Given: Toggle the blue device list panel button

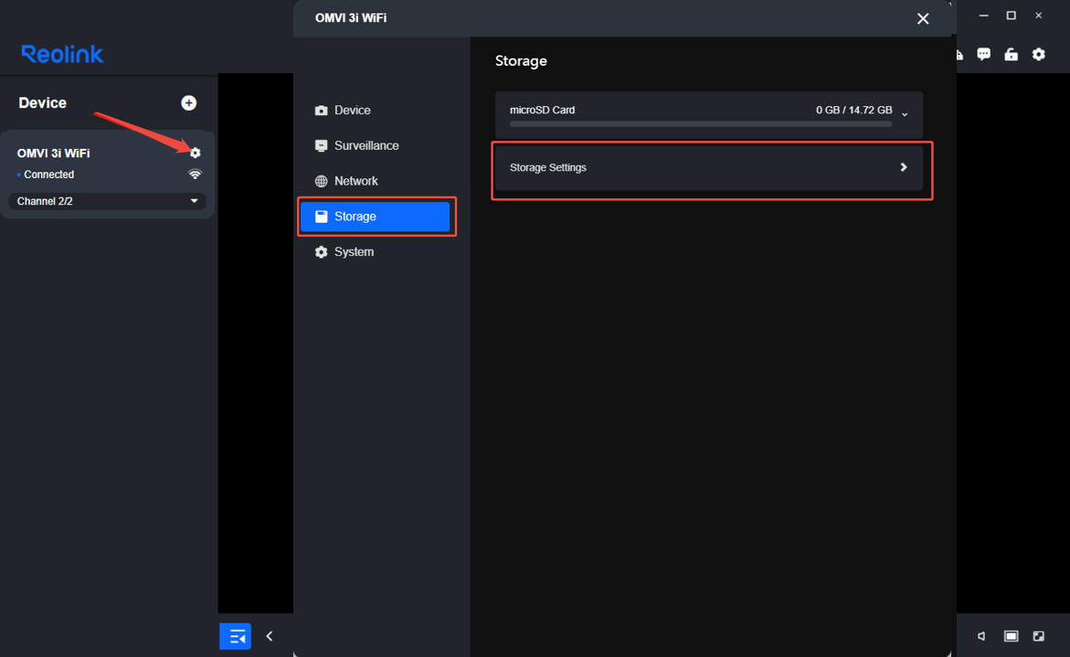Looking at the screenshot, I should (236, 637).
